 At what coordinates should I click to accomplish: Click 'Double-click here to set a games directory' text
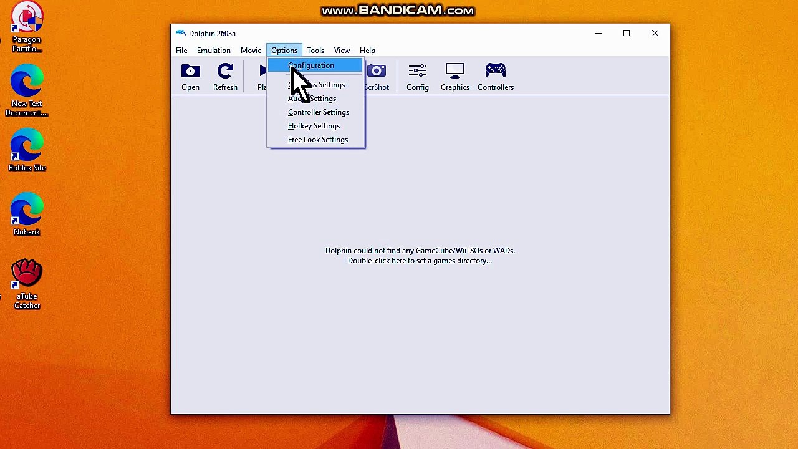click(420, 261)
